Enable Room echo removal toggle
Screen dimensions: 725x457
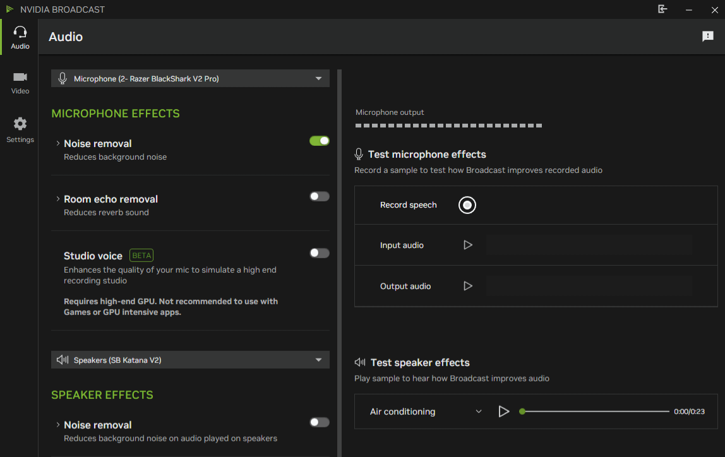(319, 196)
